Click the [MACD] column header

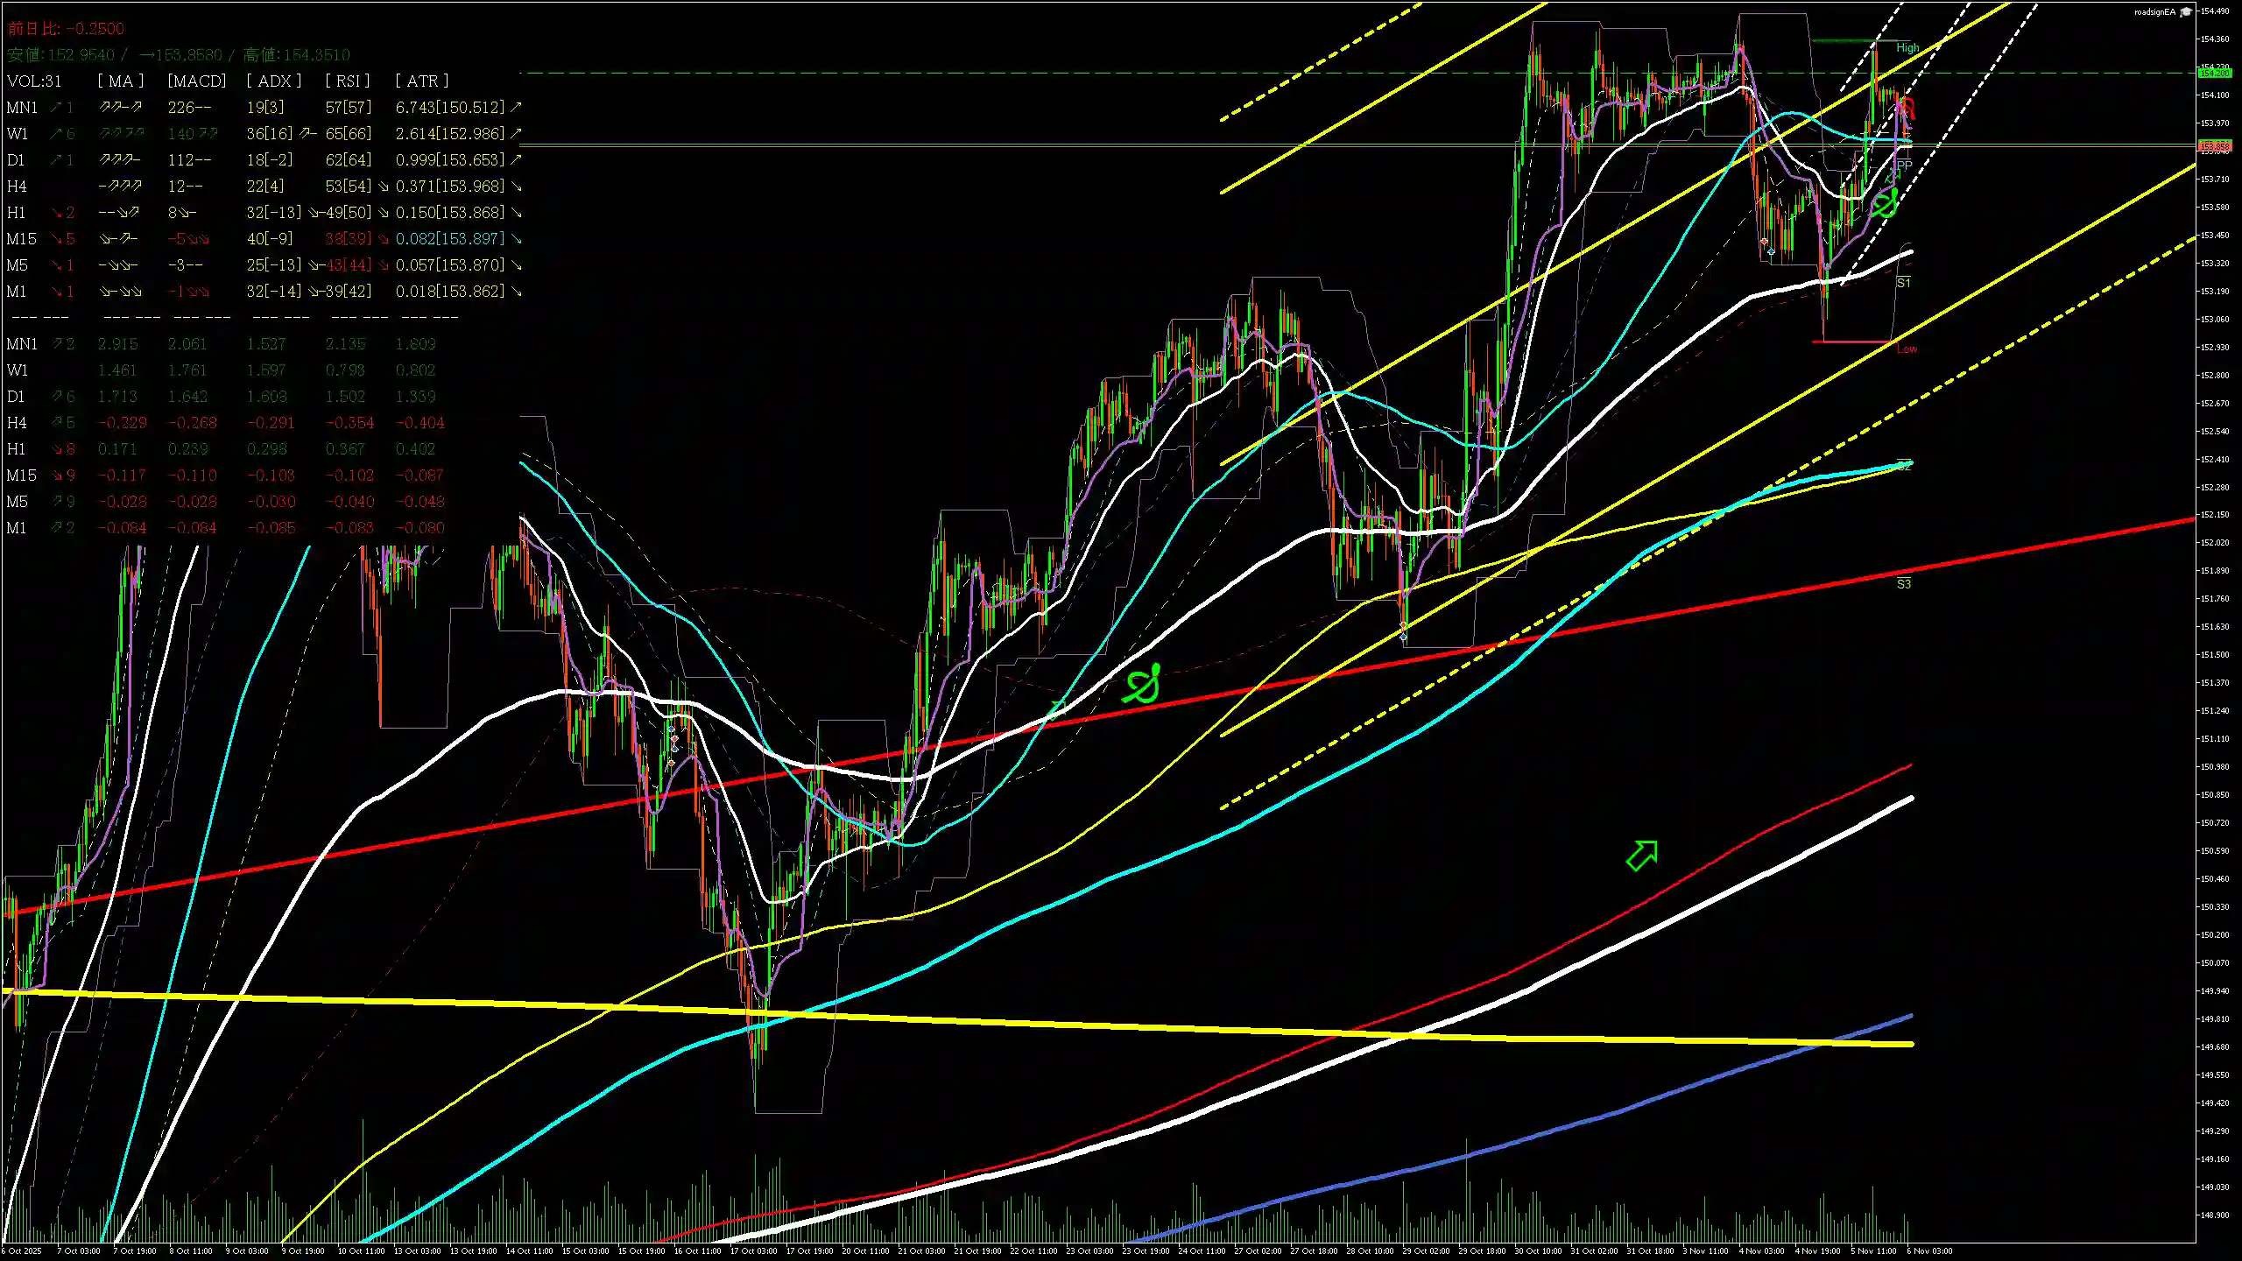196,81
